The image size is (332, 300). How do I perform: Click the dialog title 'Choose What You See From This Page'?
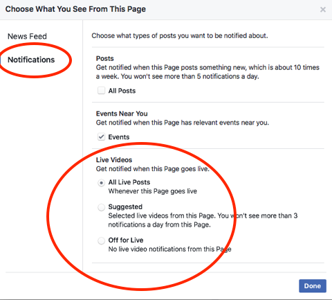pos(75,9)
